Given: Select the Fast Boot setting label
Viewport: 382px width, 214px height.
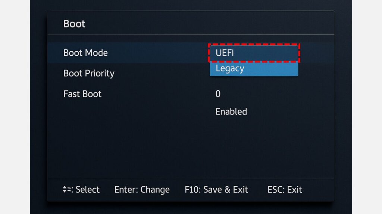Looking at the screenshot, I should pos(82,94).
